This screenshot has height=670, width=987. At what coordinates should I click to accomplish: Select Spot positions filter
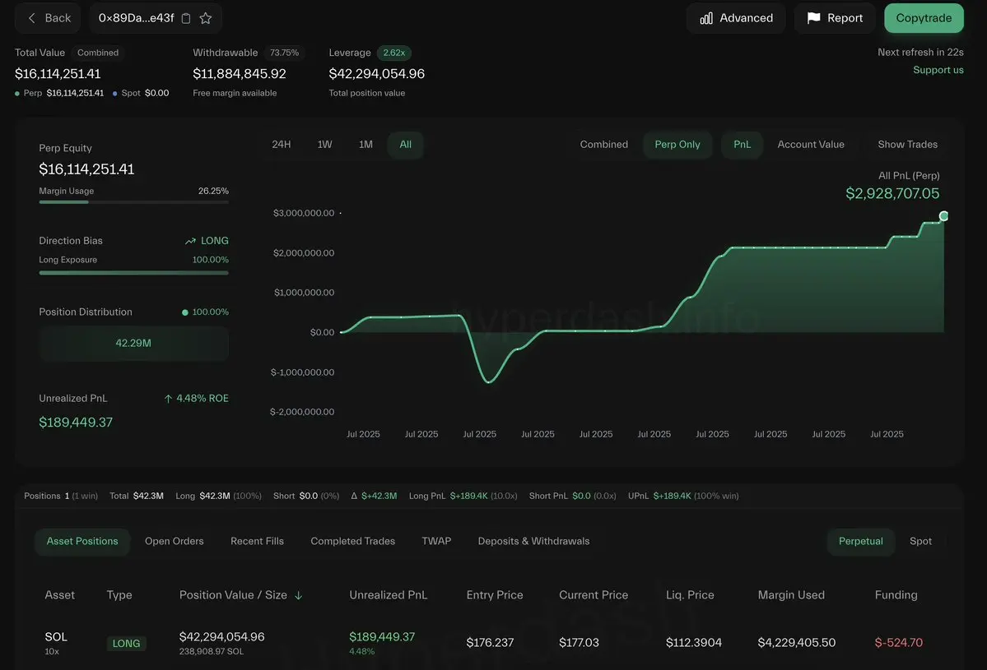coord(920,541)
